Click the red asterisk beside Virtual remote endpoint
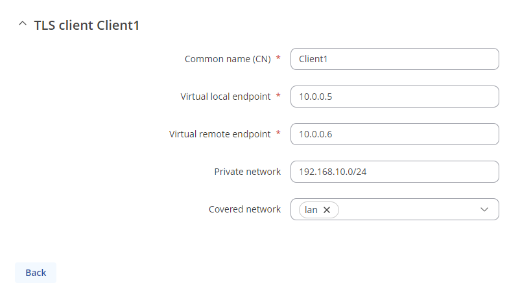 [278, 133]
